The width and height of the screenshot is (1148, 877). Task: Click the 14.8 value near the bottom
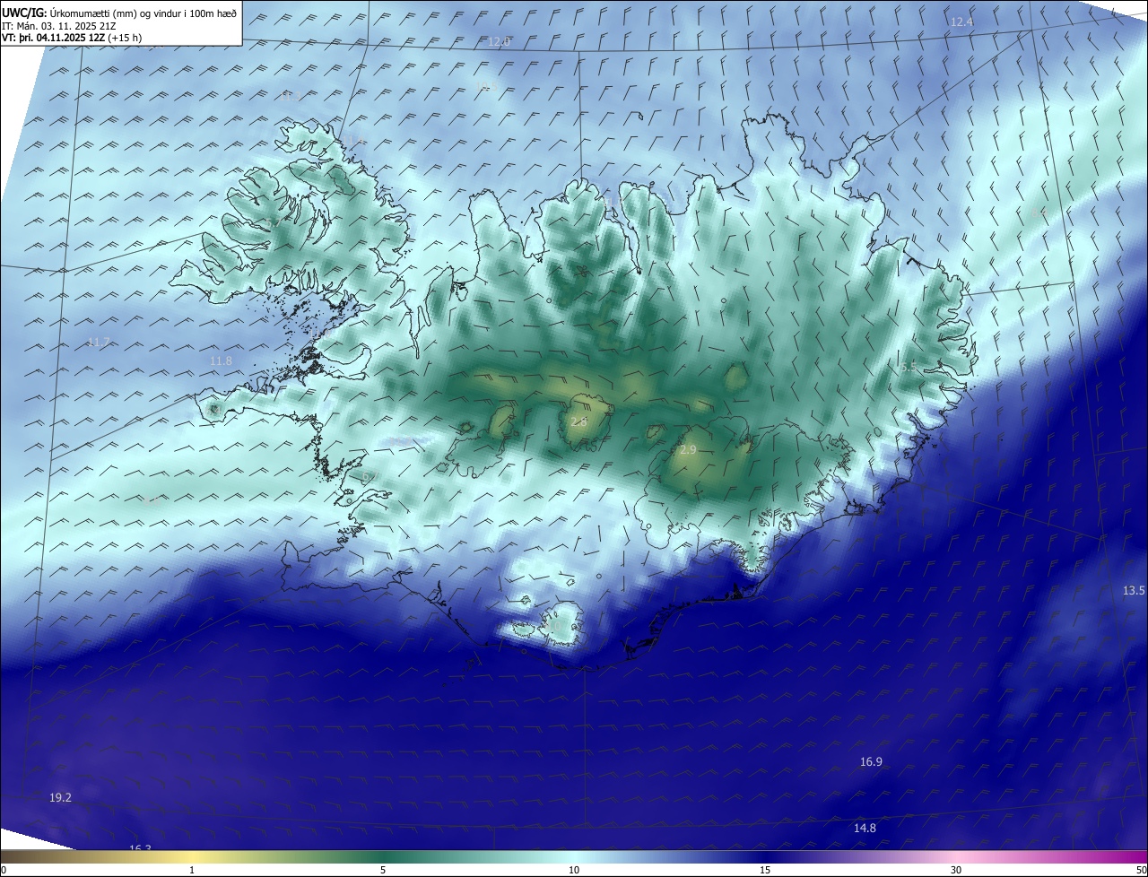click(x=865, y=828)
